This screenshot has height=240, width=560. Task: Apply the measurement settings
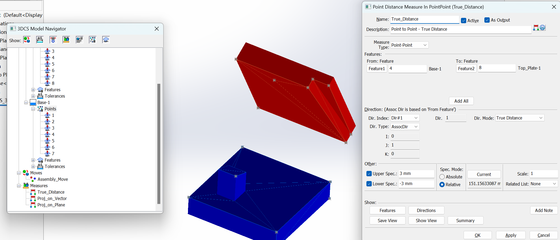pos(510,235)
